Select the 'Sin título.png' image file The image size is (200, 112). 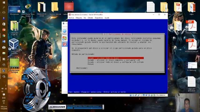tap(192, 66)
